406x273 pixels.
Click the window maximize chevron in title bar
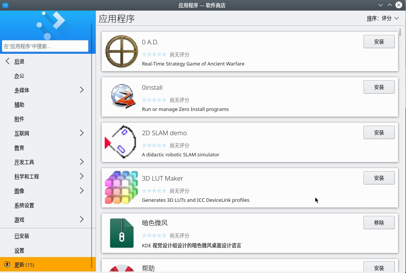389,5
